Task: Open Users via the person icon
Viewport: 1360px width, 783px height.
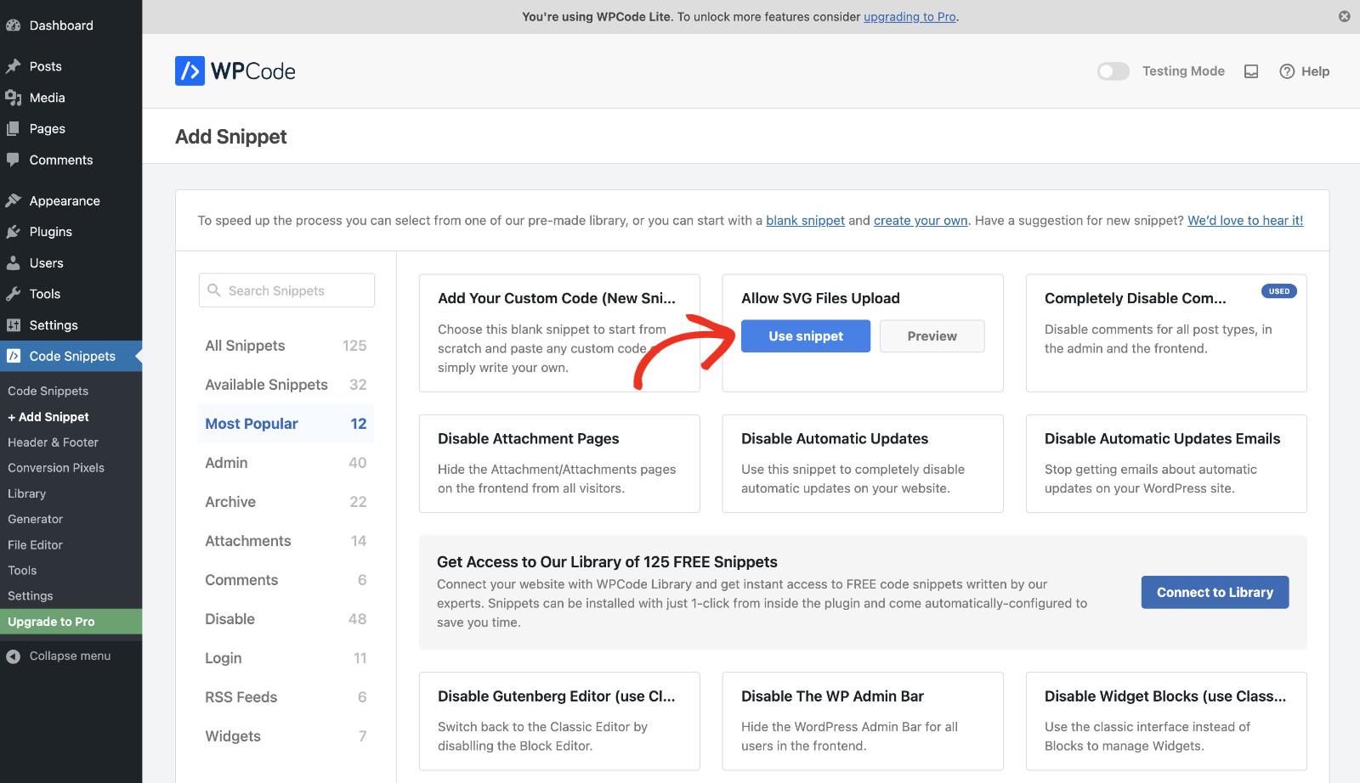Action: (x=15, y=262)
